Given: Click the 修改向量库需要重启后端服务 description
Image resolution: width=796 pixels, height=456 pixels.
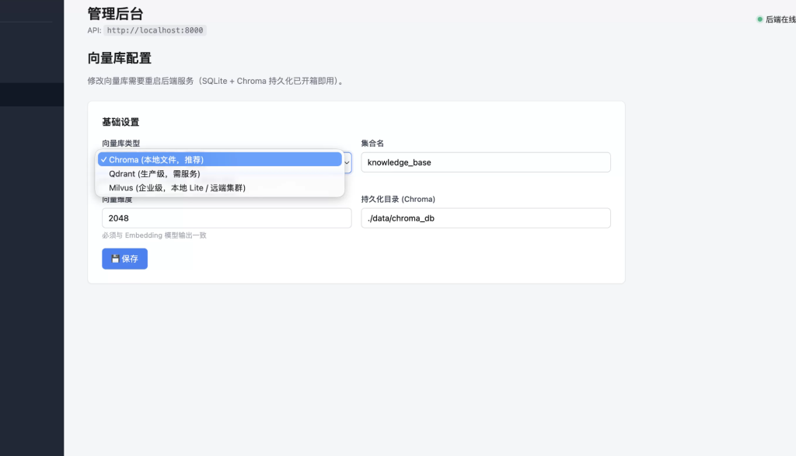Looking at the screenshot, I should click(215, 81).
